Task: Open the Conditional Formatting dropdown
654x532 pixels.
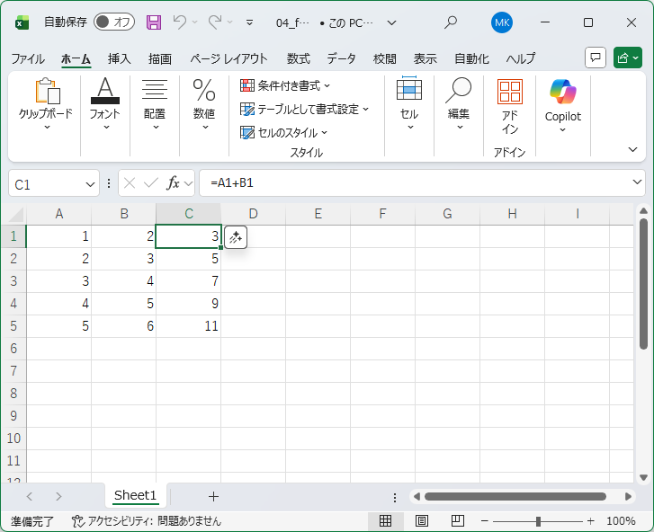Action: [285, 85]
